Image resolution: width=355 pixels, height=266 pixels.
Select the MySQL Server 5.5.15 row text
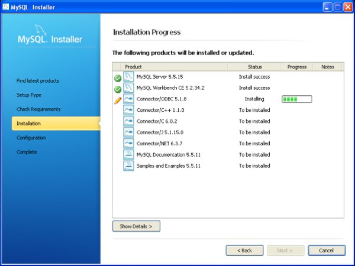coord(160,77)
